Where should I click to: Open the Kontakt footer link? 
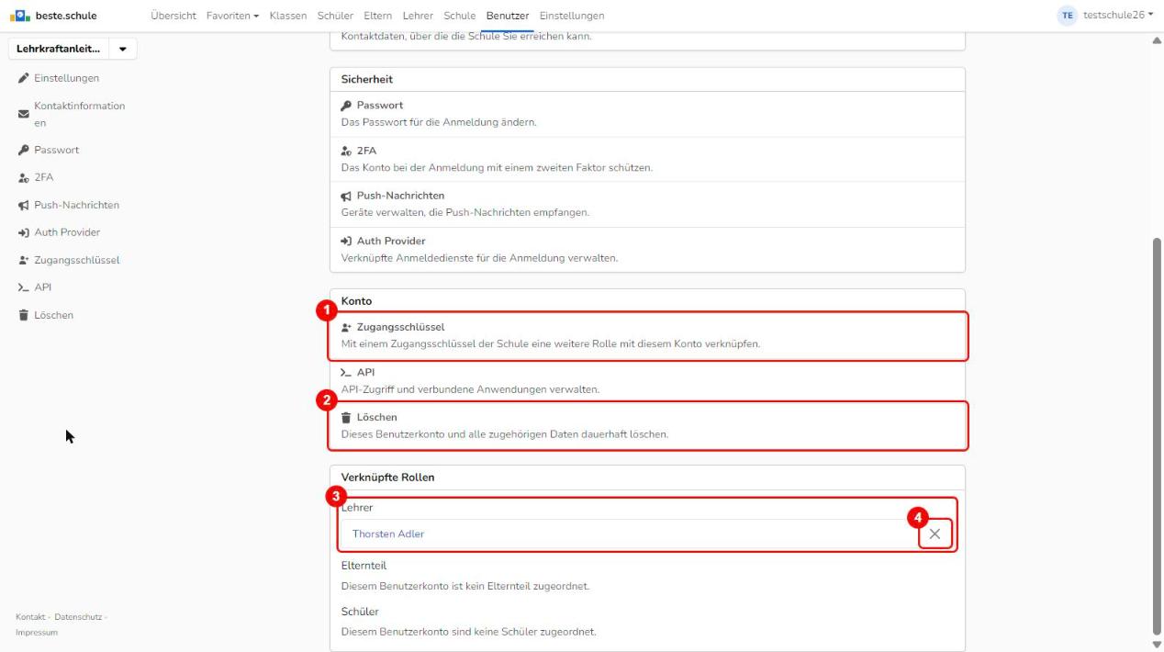(31, 616)
